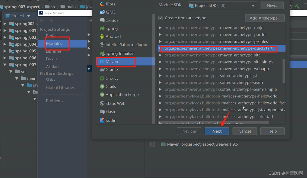Select Kotlin icon

102,120
